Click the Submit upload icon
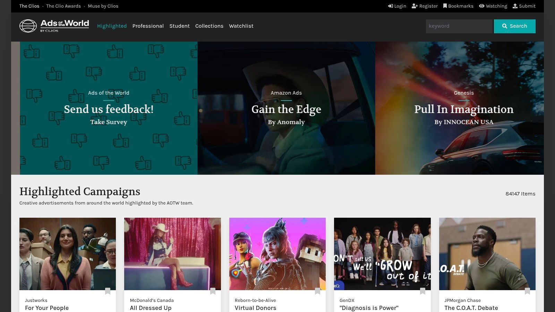 coord(515,6)
